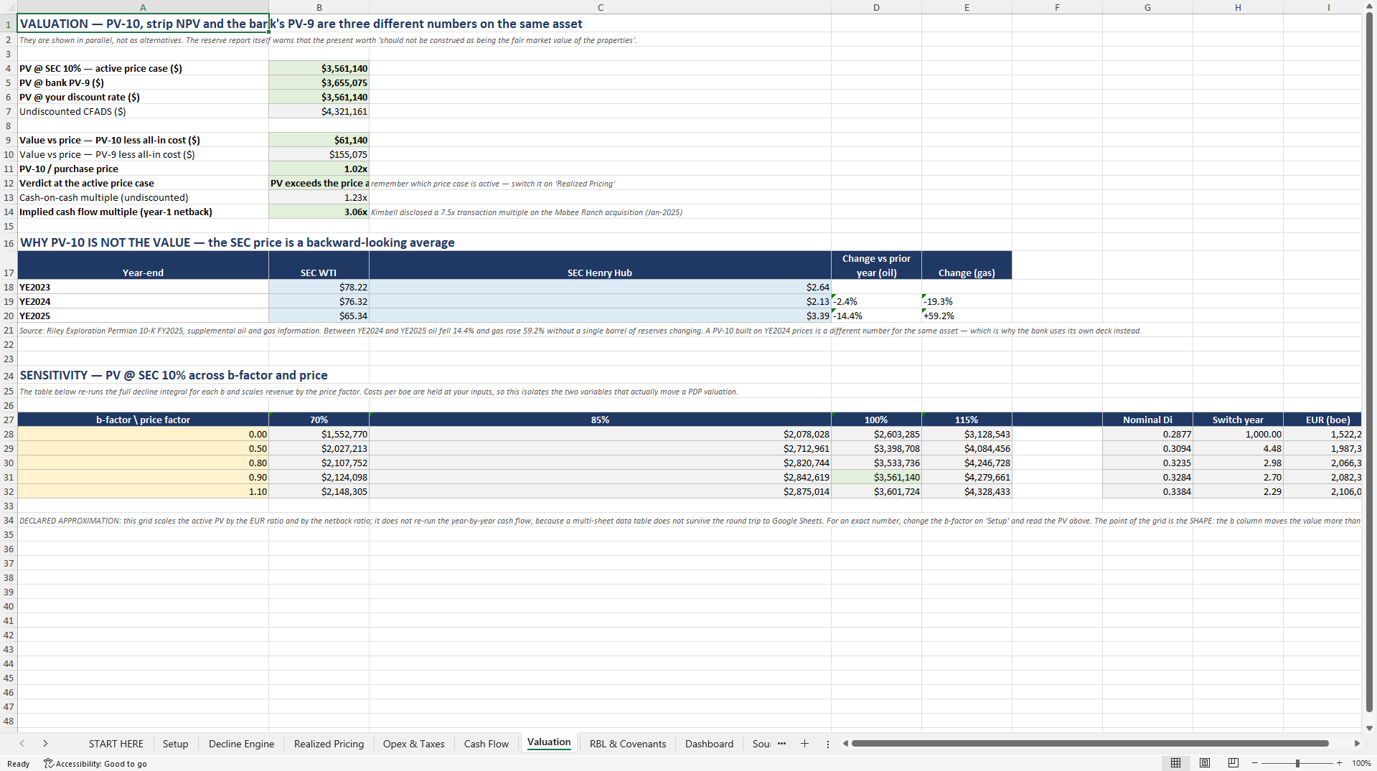
Task: Select the $155,075 PV-9 less all-in cost cell
Action: pos(319,154)
